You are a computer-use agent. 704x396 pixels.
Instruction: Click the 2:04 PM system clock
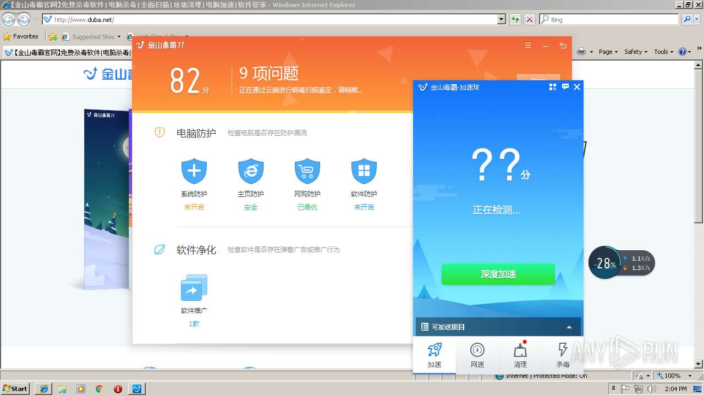[x=676, y=389]
